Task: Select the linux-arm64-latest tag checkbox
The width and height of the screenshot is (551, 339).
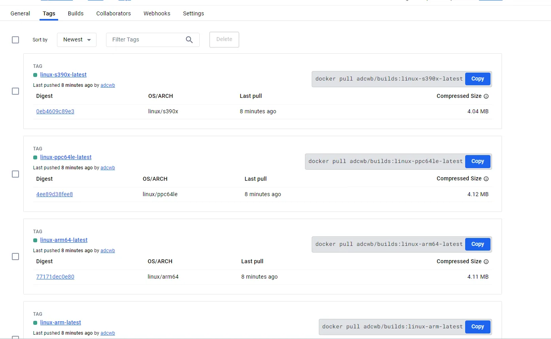Action: click(x=15, y=257)
